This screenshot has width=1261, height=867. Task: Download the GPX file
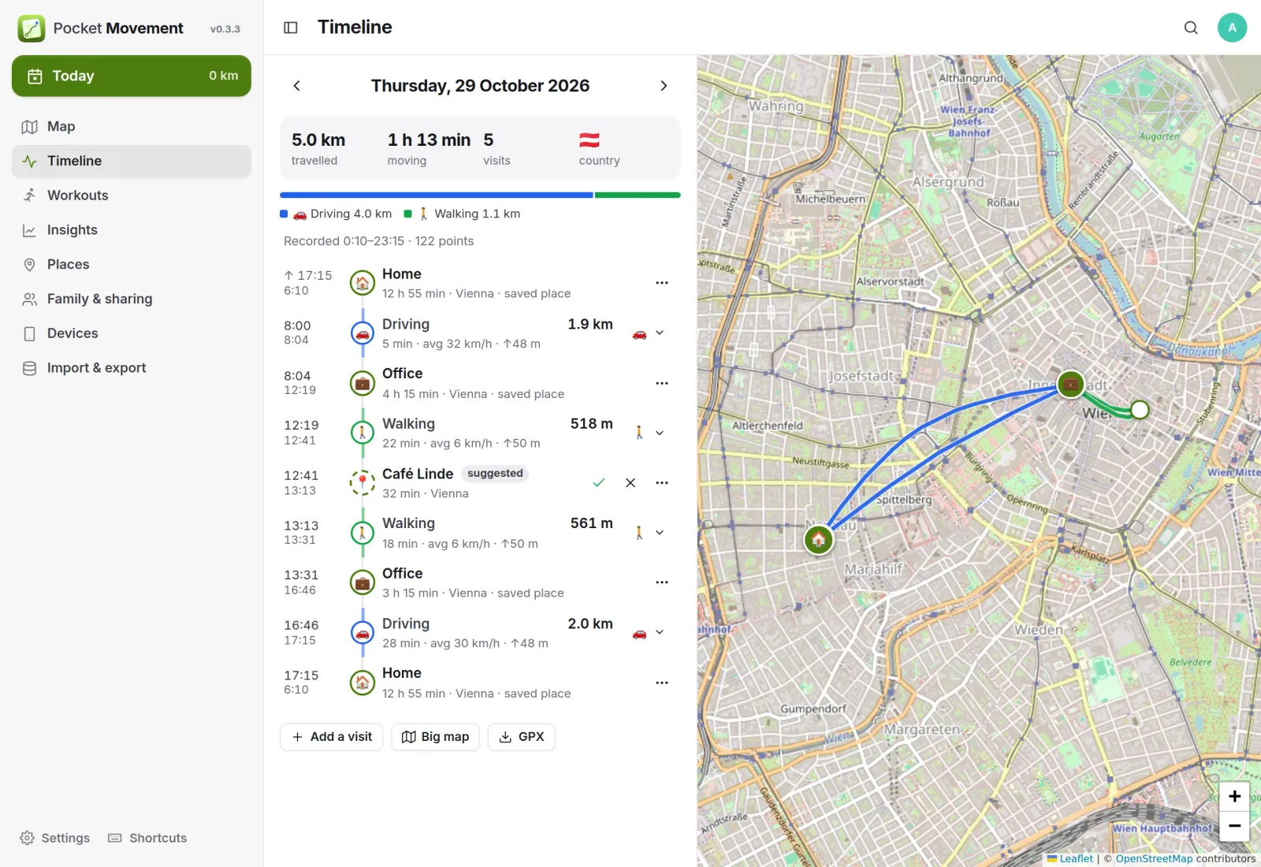522,737
